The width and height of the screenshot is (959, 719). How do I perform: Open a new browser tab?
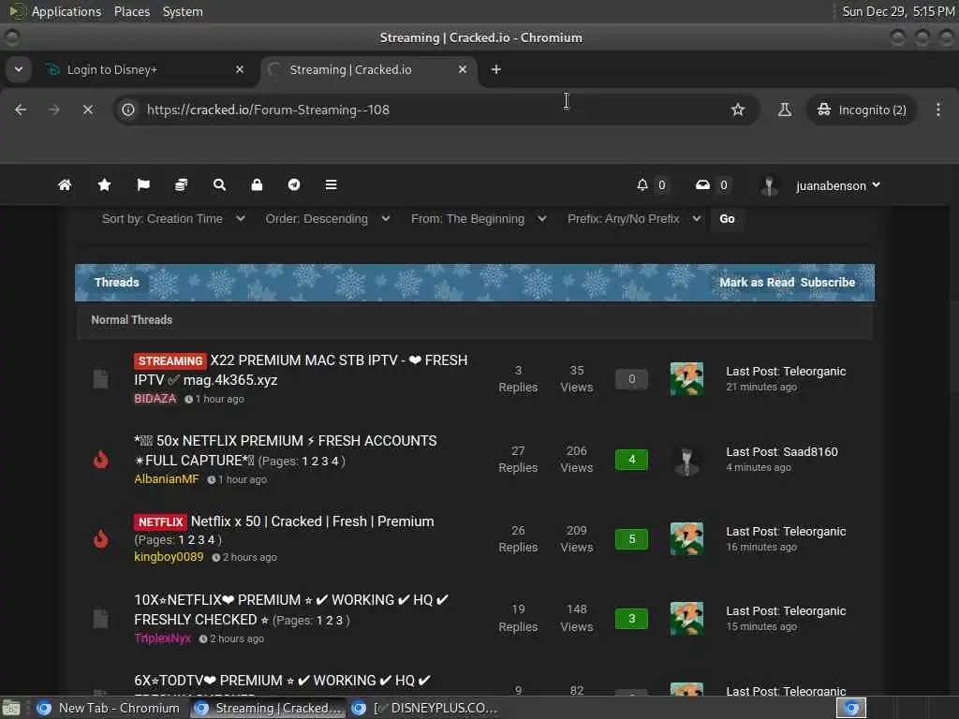pyautogui.click(x=496, y=69)
